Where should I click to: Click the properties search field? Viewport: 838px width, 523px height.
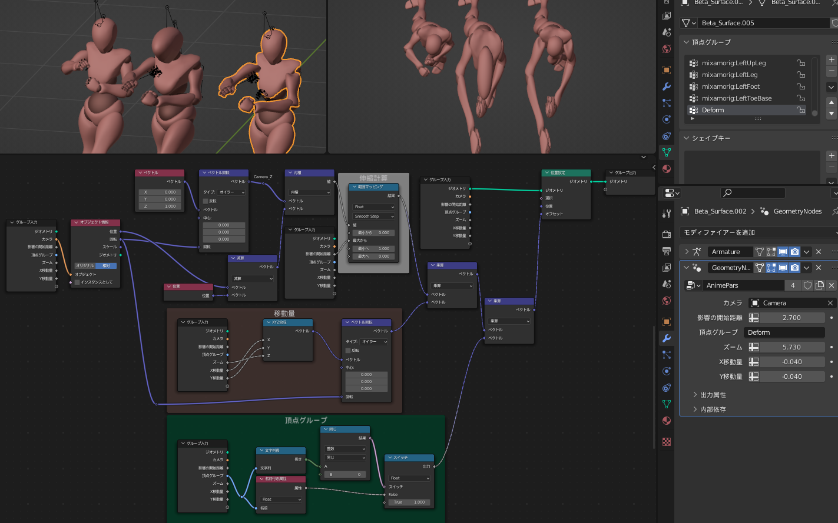pos(753,192)
